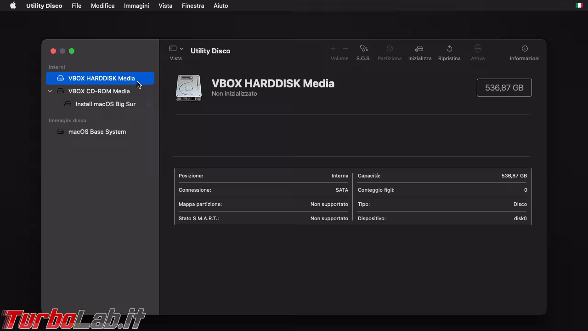This screenshot has width=588, height=331.
Task: Select Install macOS Big Sur volume
Action: pos(105,104)
